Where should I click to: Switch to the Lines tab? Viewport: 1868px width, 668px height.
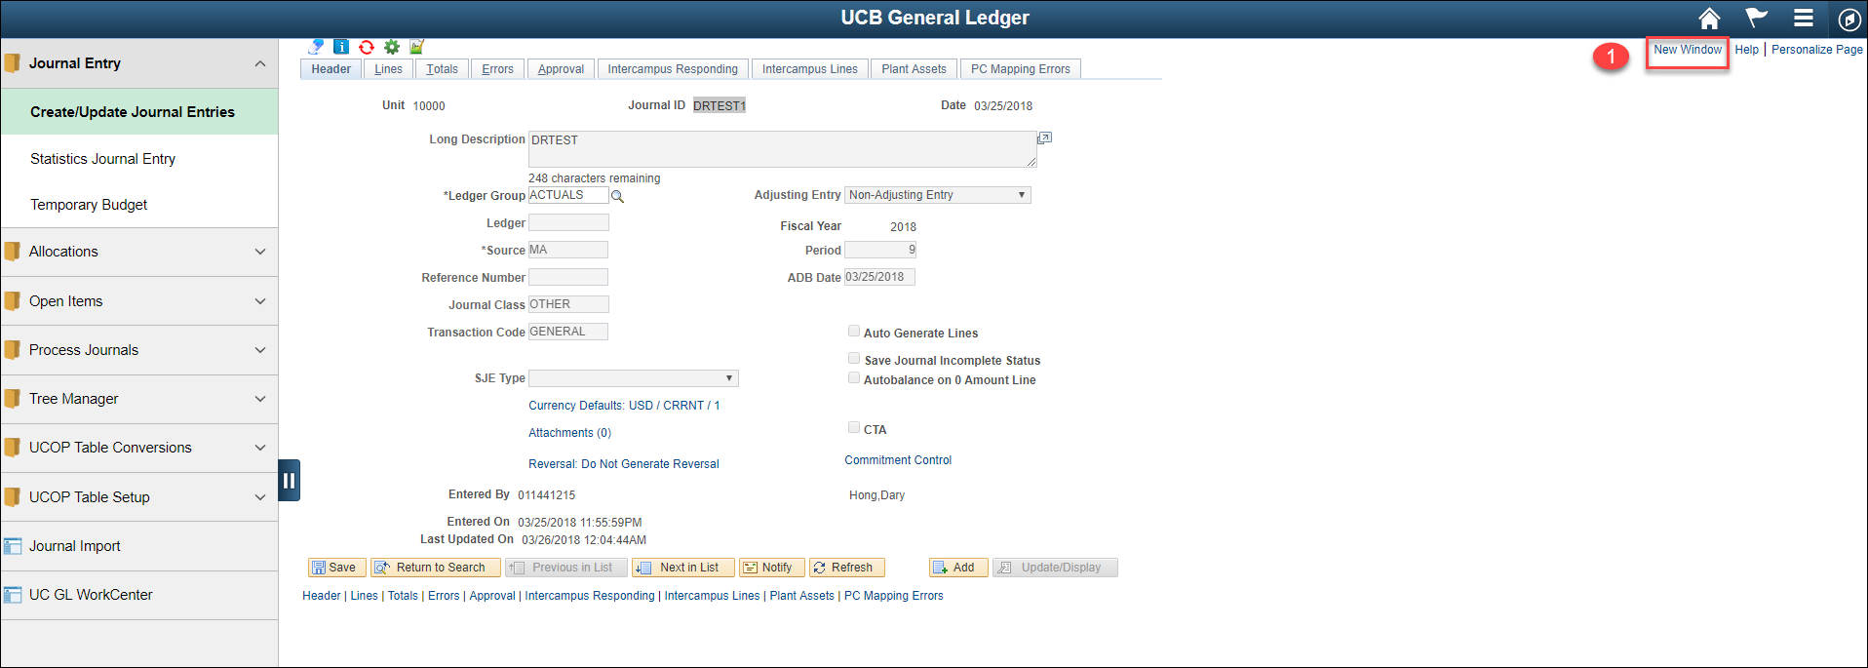pos(388,69)
